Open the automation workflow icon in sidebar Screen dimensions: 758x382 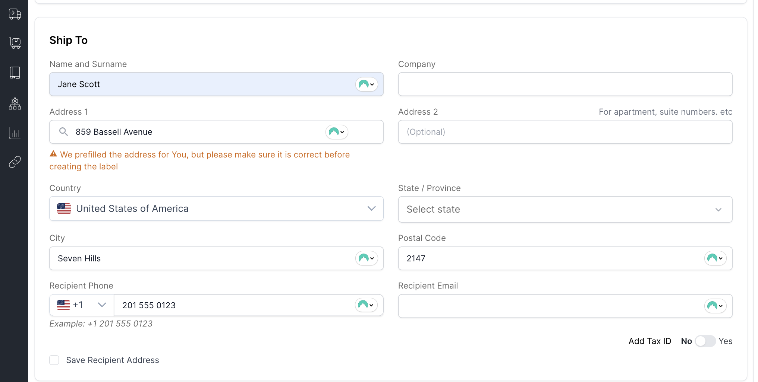pos(14,104)
